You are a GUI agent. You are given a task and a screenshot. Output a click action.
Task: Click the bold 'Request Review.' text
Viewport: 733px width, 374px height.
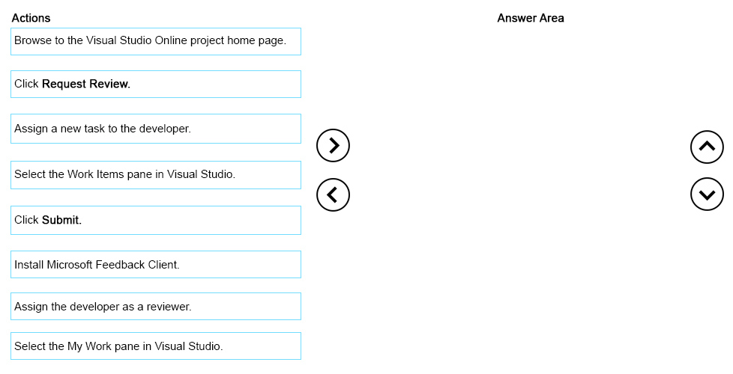click(86, 84)
